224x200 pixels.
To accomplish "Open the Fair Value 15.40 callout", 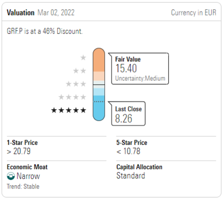I will [x=139, y=69].
